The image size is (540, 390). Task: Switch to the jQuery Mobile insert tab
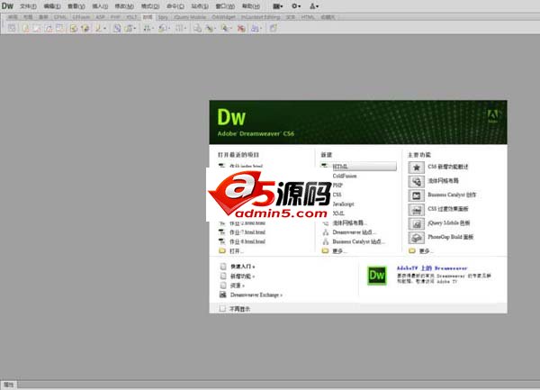[x=190, y=17]
